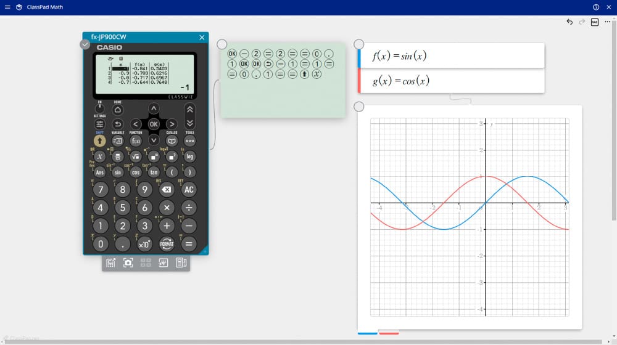Screen dimensions: 617x345
Task: Tap the calculator power key
Action: click(154, 156)
